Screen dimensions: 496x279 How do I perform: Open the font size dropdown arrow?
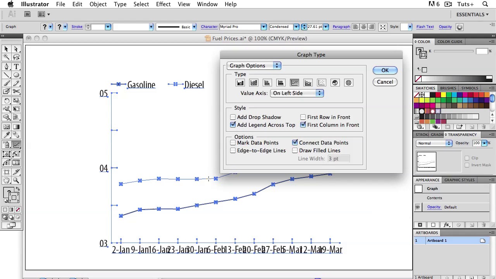326,27
